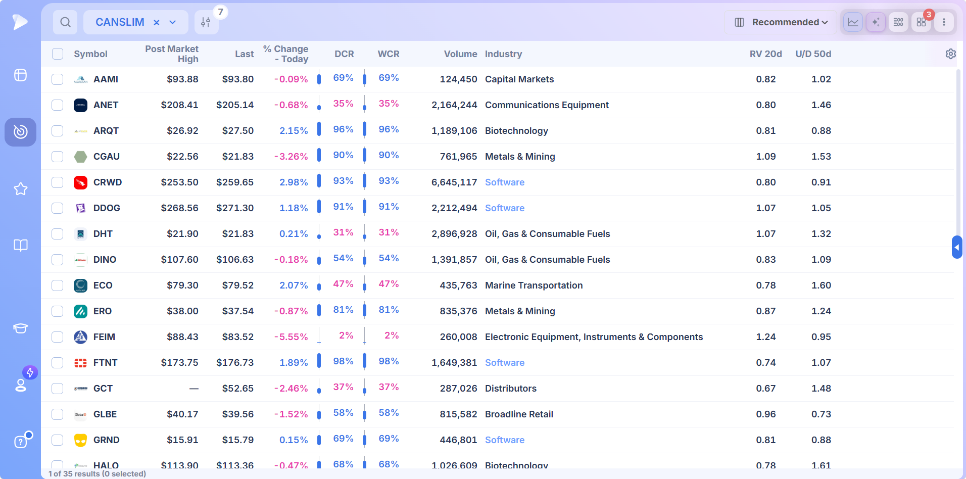Image resolution: width=966 pixels, height=479 pixels.
Task: Activate the AI sparkle icon
Action: coord(876,22)
